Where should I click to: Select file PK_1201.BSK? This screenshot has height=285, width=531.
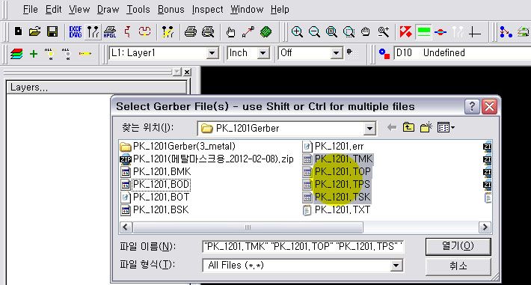[x=154, y=210]
